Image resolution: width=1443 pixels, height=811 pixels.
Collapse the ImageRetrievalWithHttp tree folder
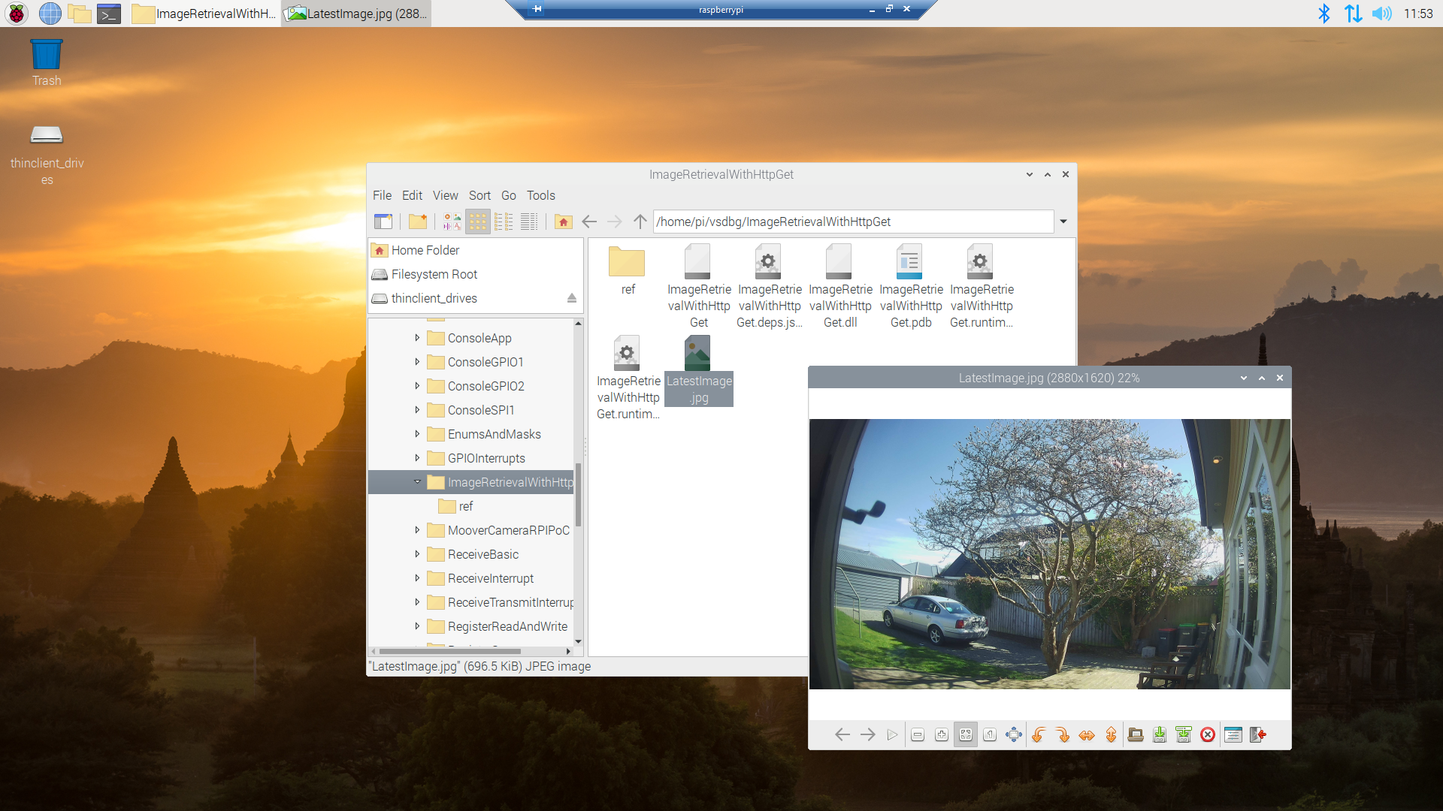pos(417,482)
